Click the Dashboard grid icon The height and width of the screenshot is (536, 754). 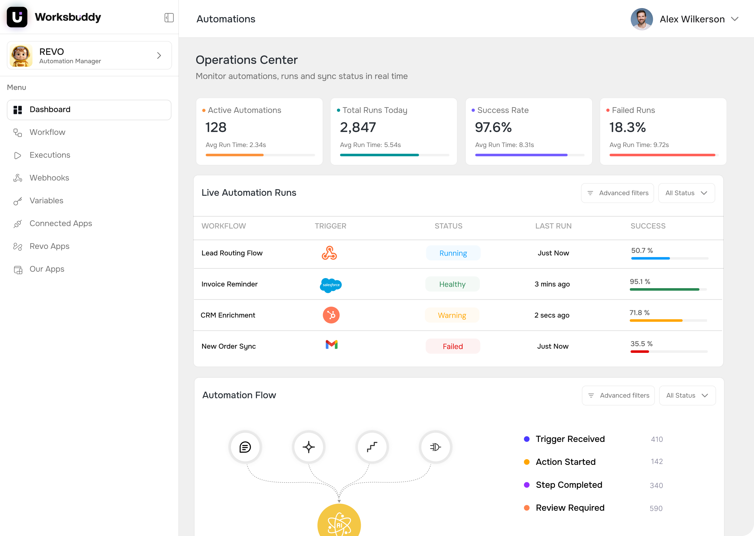pos(17,110)
